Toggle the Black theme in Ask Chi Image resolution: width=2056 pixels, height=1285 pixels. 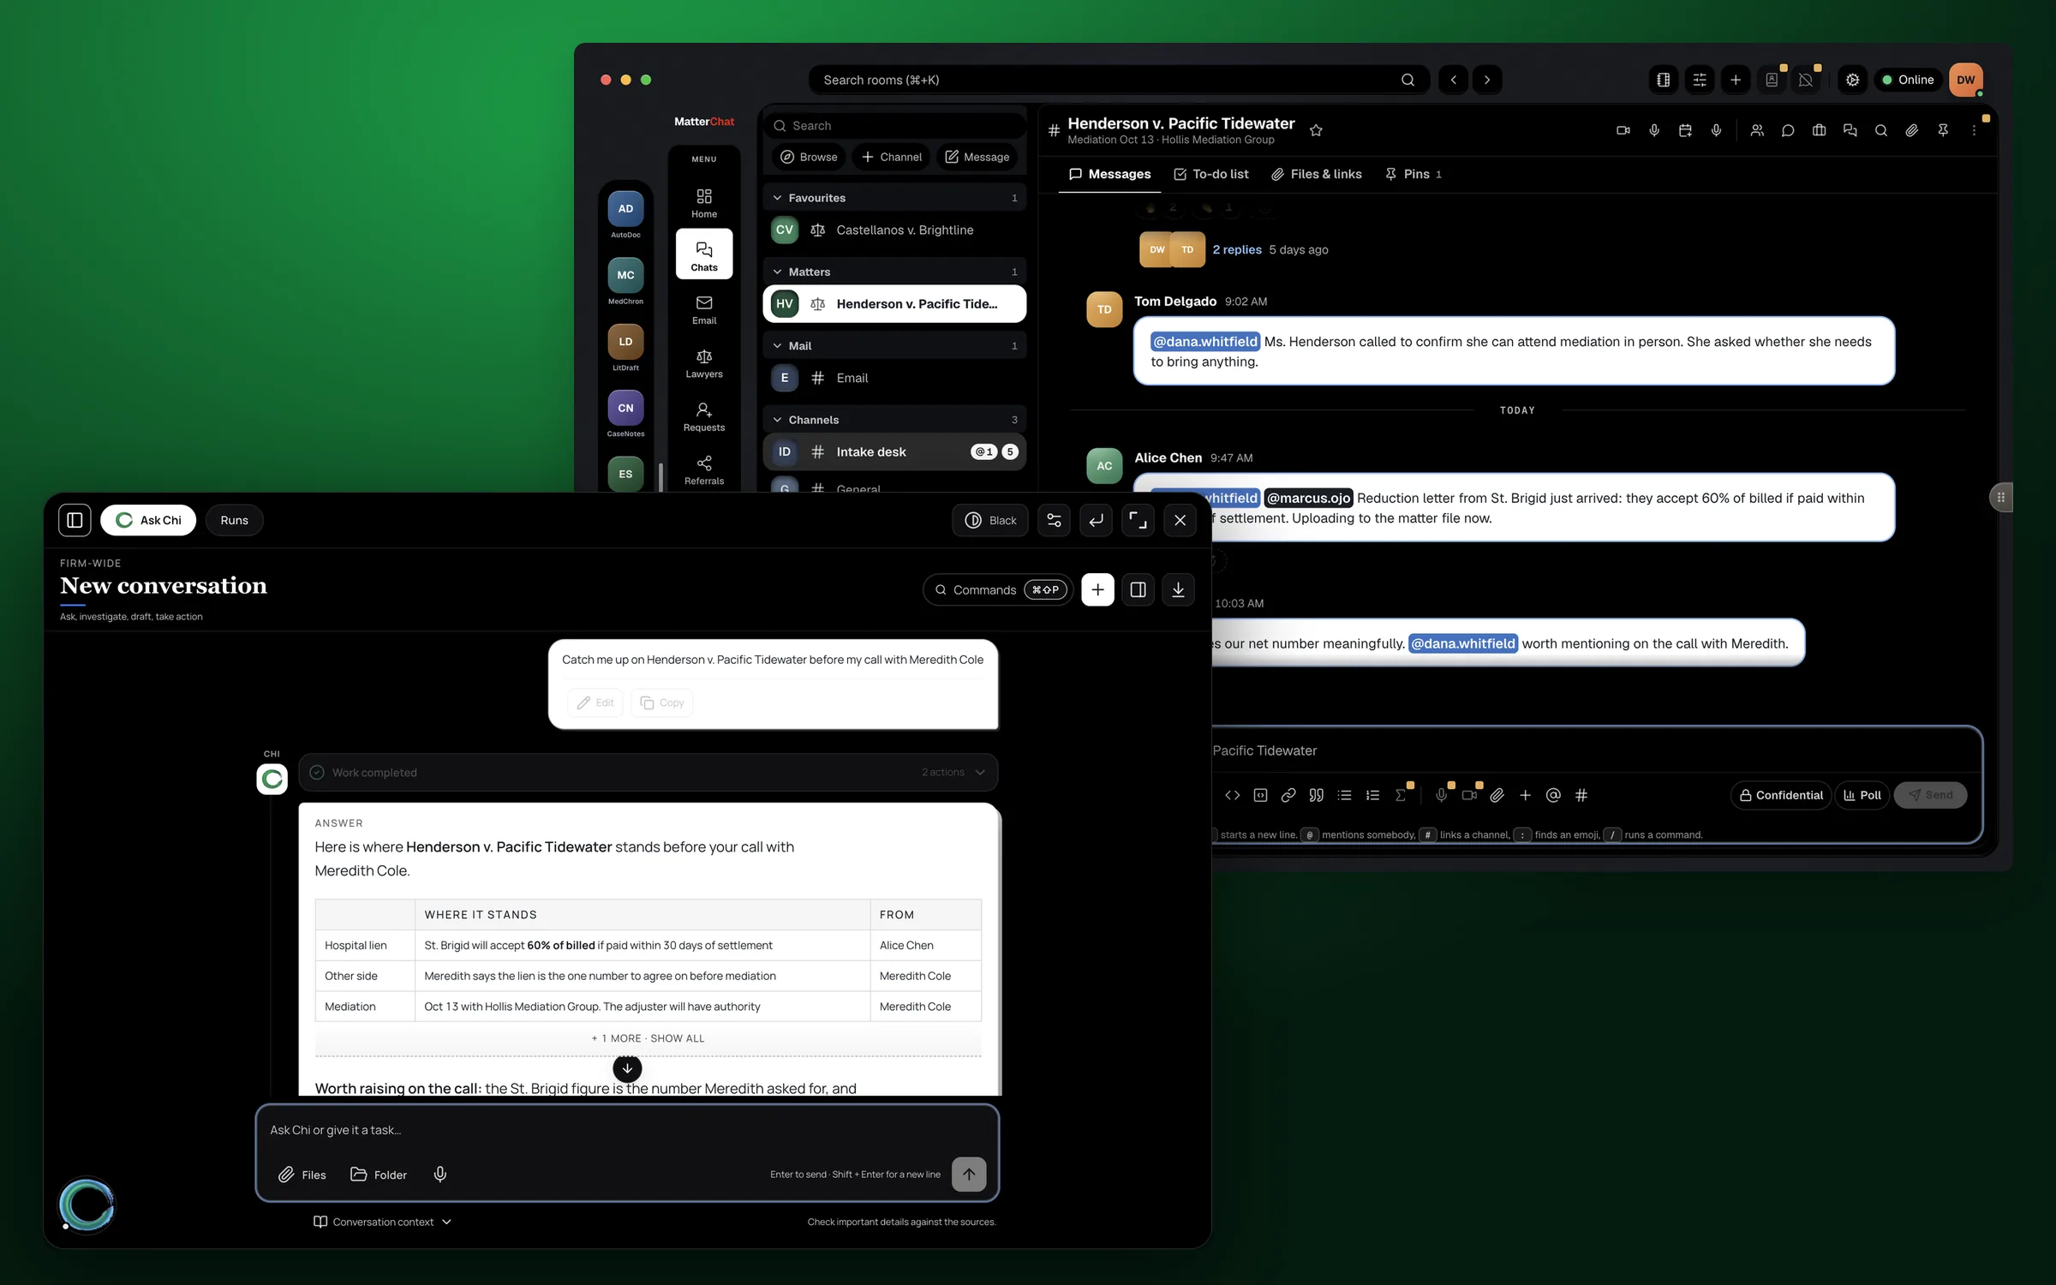point(990,520)
